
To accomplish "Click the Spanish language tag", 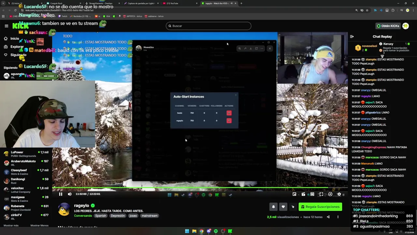I will click(100, 216).
